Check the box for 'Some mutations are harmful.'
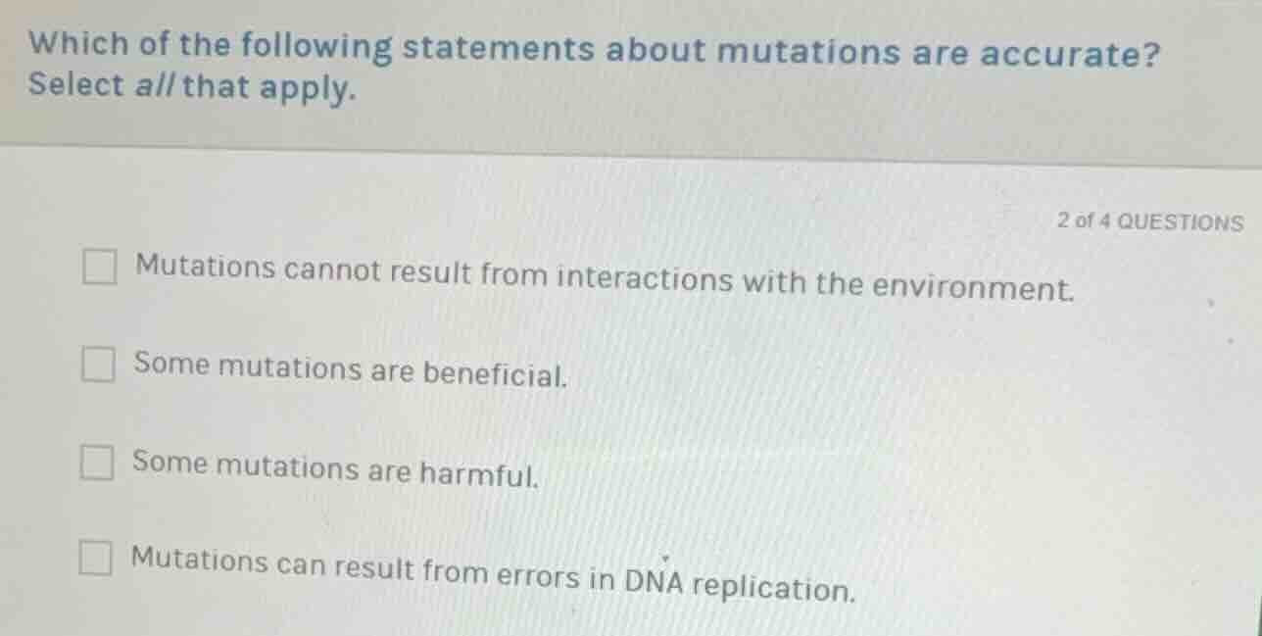1262x636 pixels. click(x=99, y=462)
